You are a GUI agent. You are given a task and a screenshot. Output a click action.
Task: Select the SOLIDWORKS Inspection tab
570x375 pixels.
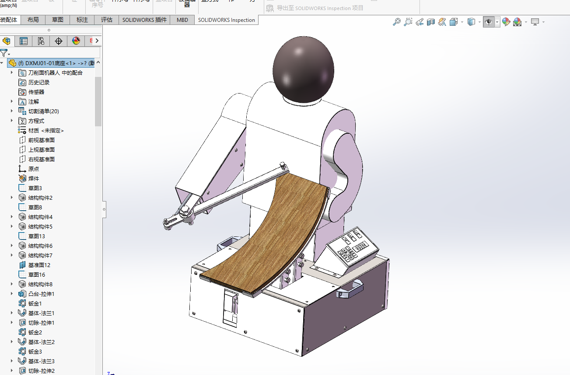point(226,20)
